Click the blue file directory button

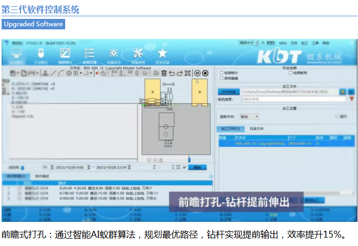point(229,92)
